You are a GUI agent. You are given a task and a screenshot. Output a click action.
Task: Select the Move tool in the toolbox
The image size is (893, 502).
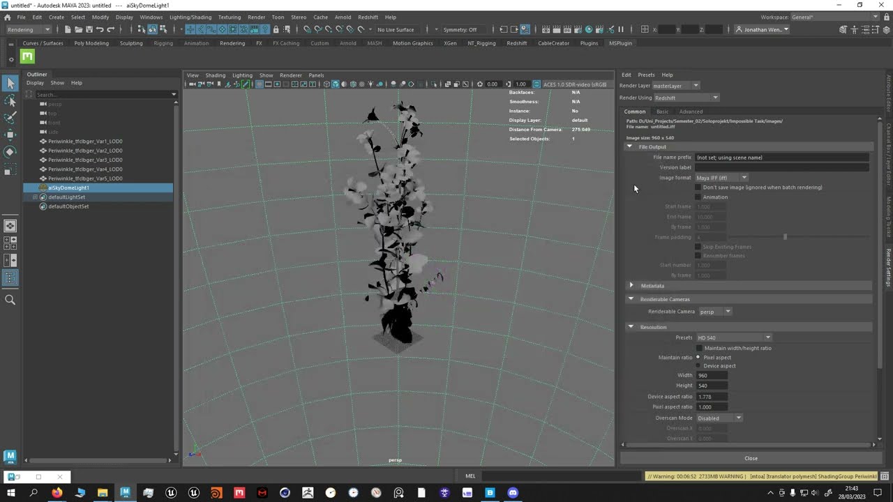[x=10, y=135]
